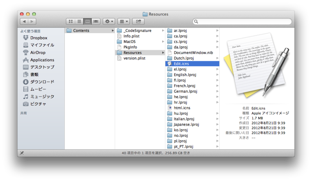This screenshot has height=181, width=312.
Task: Click the Resources folder icon in title bar
Action: click(145, 14)
